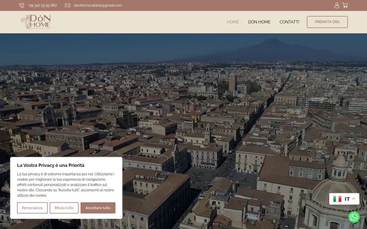Open the DÒN HOME menu item
The height and width of the screenshot is (229, 367).
coord(259,22)
